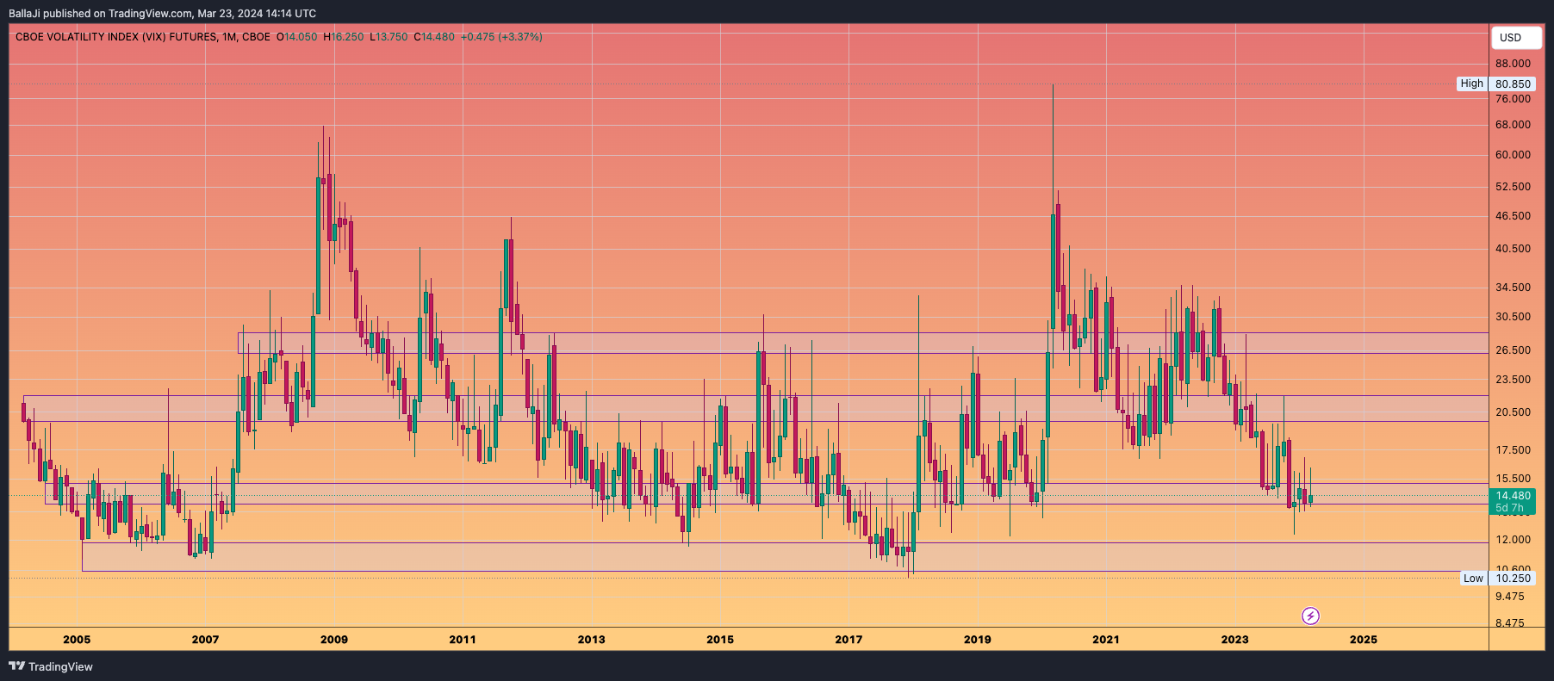Viewport: 1554px width, 681px height.
Task: Click the 26.500 price axis label
Action: (x=1513, y=350)
